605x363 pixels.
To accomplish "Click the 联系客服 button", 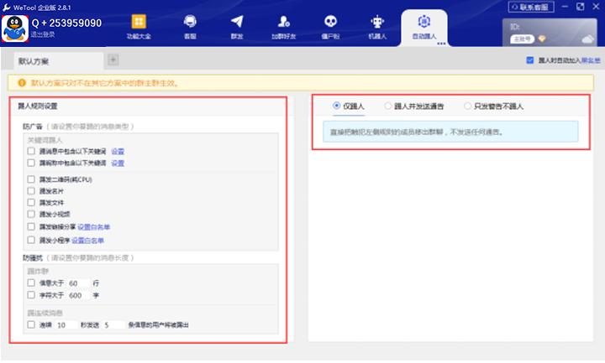I will pyautogui.click(x=531, y=7).
